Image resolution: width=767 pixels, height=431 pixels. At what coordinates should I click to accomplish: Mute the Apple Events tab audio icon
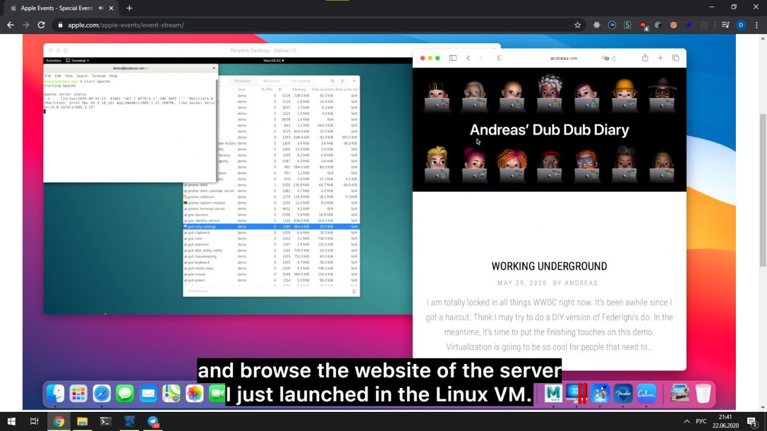(x=101, y=8)
